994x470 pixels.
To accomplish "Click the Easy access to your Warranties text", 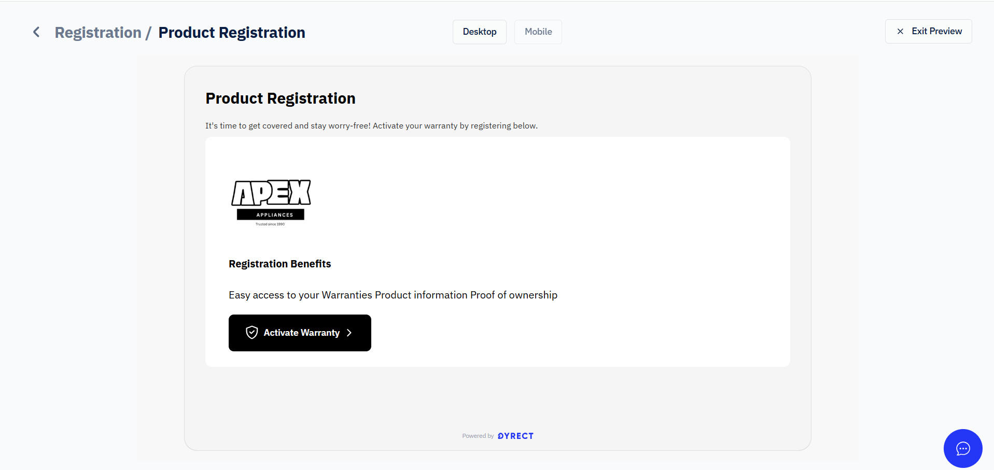I will point(301,295).
